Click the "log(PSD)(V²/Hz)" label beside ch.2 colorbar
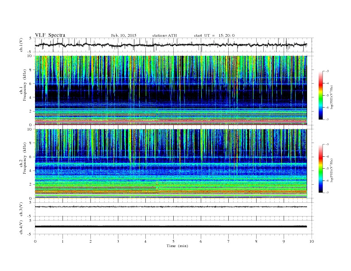This screenshot has height=271, width=351. (x=332, y=170)
